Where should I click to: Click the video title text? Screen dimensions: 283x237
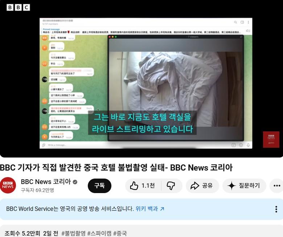click(x=116, y=168)
